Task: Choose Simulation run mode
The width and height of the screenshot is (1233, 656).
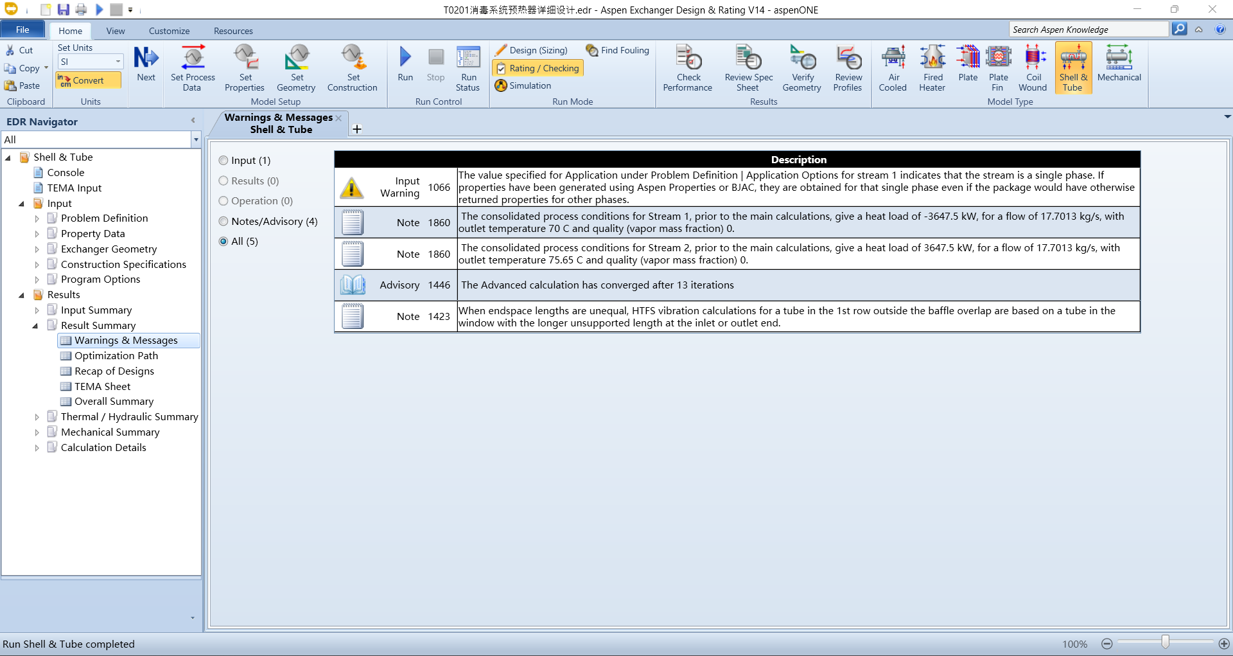Action: click(523, 85)
